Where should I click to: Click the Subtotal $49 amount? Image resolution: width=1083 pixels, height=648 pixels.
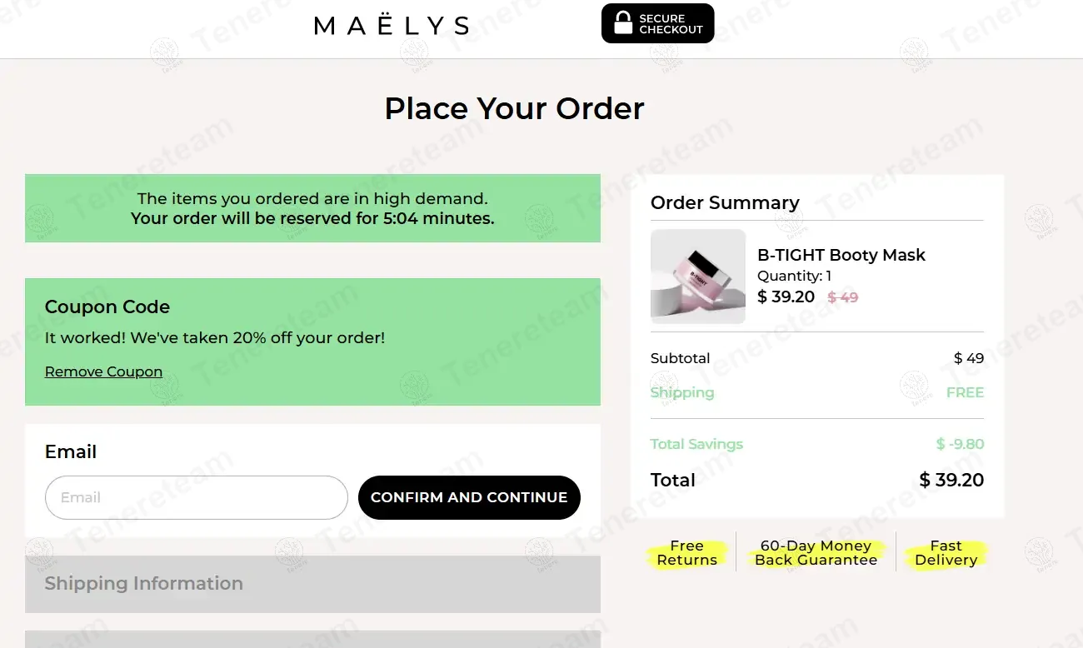(x=968, y=358)
